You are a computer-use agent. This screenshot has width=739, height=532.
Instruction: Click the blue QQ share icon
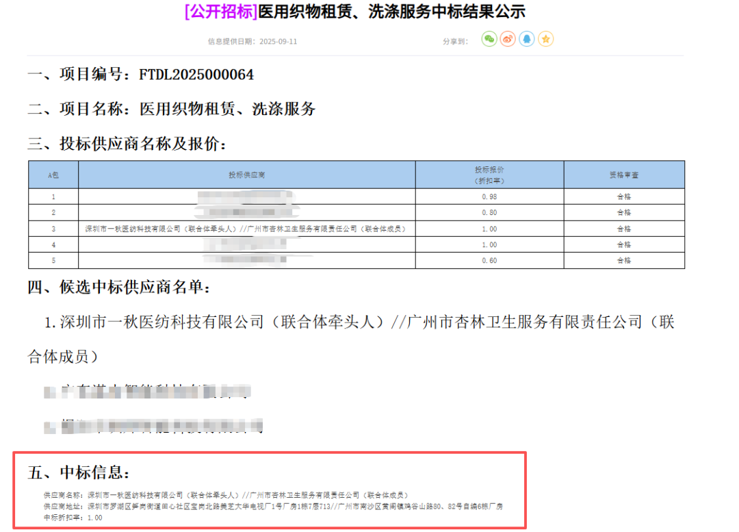[526, 40]
